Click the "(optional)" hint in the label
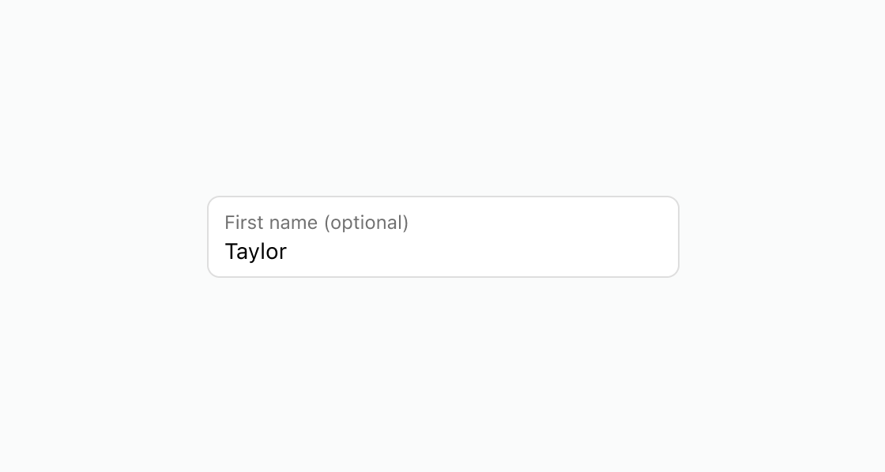The width and height of the screenshot is (885, 472). [x=366, y=223]
